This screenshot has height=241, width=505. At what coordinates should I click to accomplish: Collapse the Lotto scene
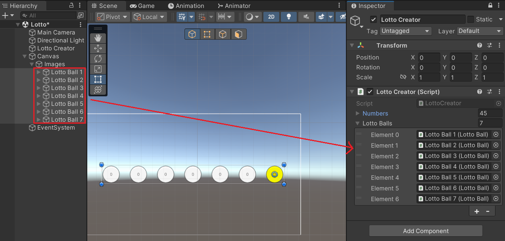(17, 25)
